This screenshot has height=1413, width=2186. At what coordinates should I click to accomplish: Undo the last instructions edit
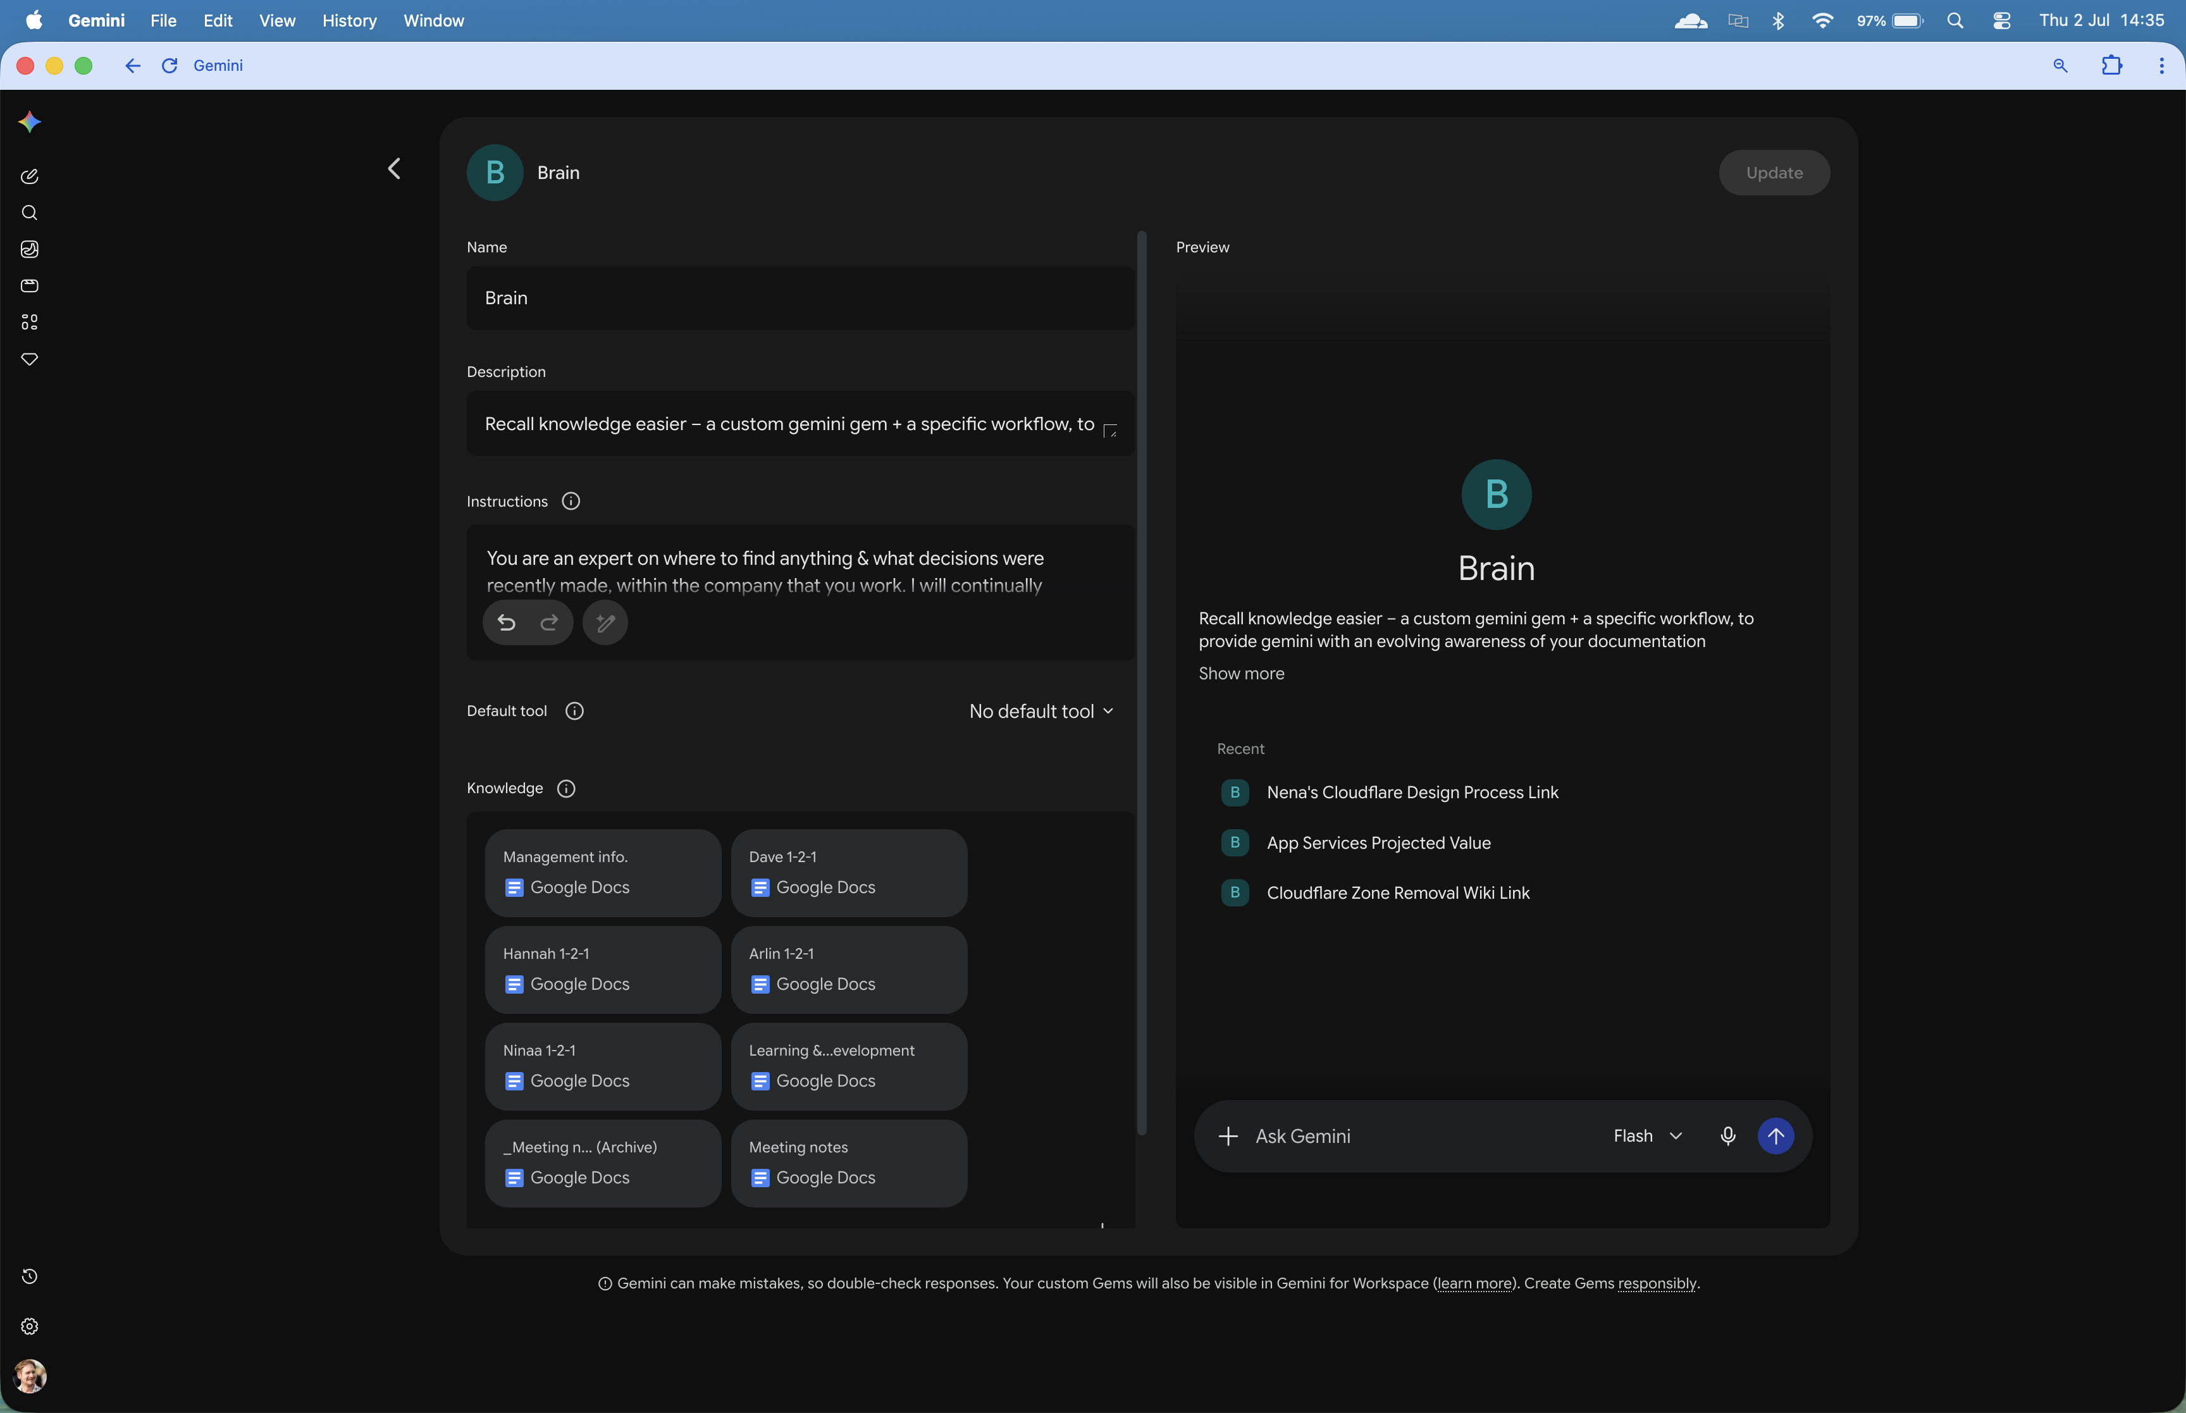click(x=507, y=623)
